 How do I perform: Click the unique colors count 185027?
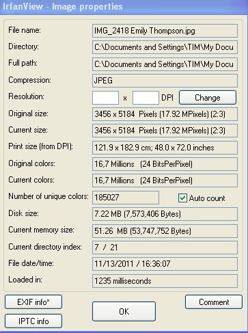coord(126,198)
